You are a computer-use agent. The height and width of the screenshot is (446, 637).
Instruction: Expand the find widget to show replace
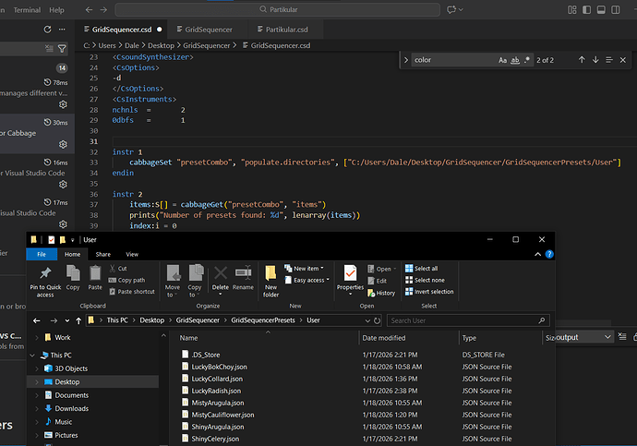point(407,60)
